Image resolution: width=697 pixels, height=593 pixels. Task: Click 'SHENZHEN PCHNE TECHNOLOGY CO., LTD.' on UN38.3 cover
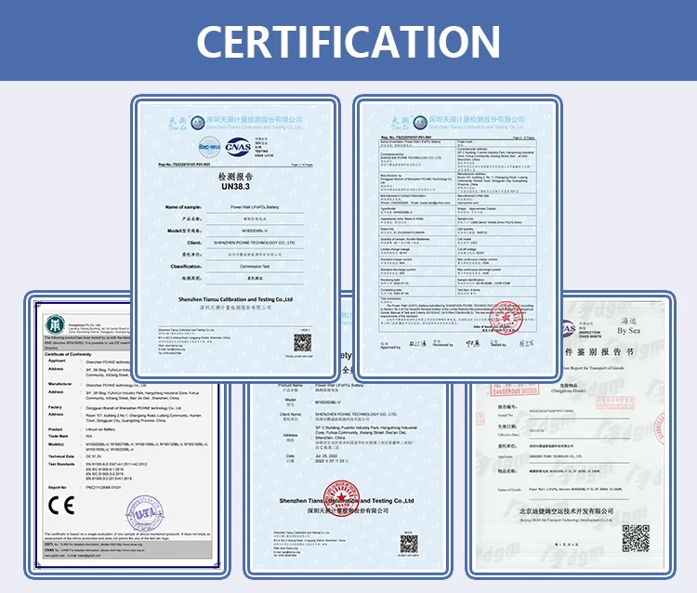pos(255,243)
